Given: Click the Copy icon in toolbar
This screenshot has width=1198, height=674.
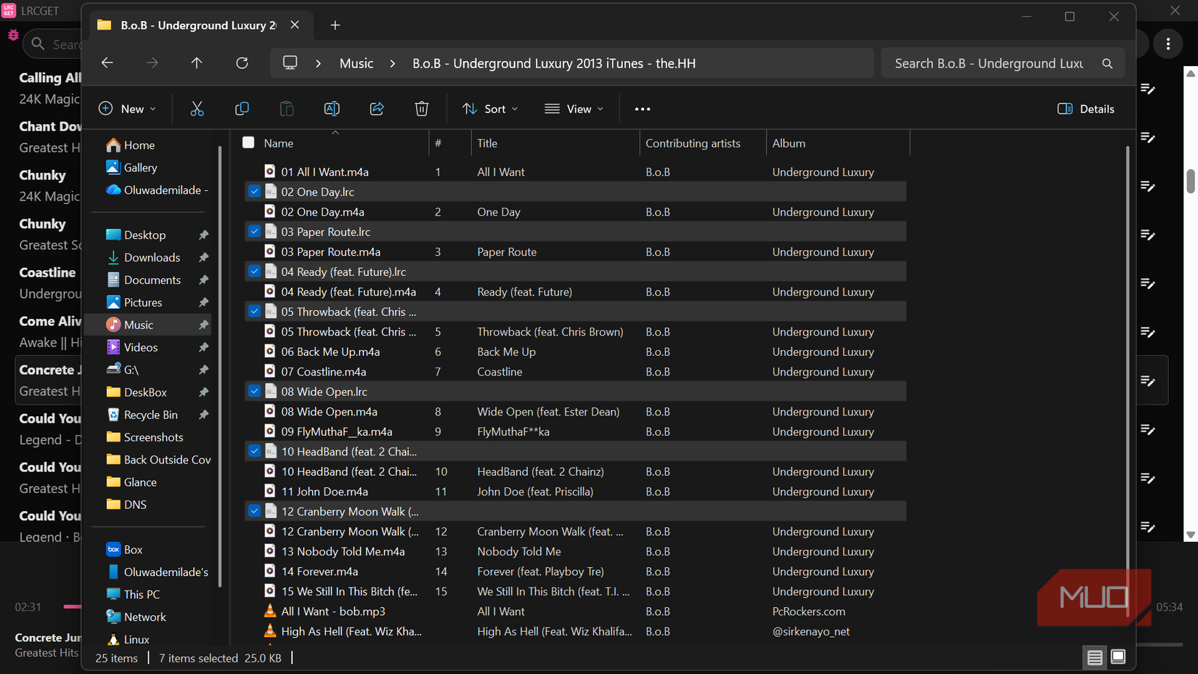Looking at the screenshot, I should [x=242, y=109].
